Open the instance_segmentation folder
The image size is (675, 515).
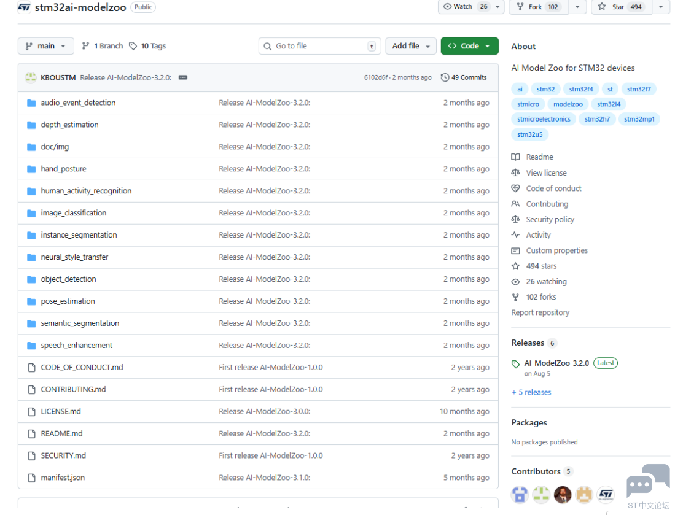pos(79,235)
